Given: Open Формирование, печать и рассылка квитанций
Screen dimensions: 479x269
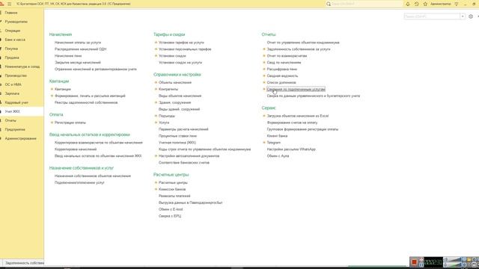Looking at the screenshot, I should tap(90, 96).
